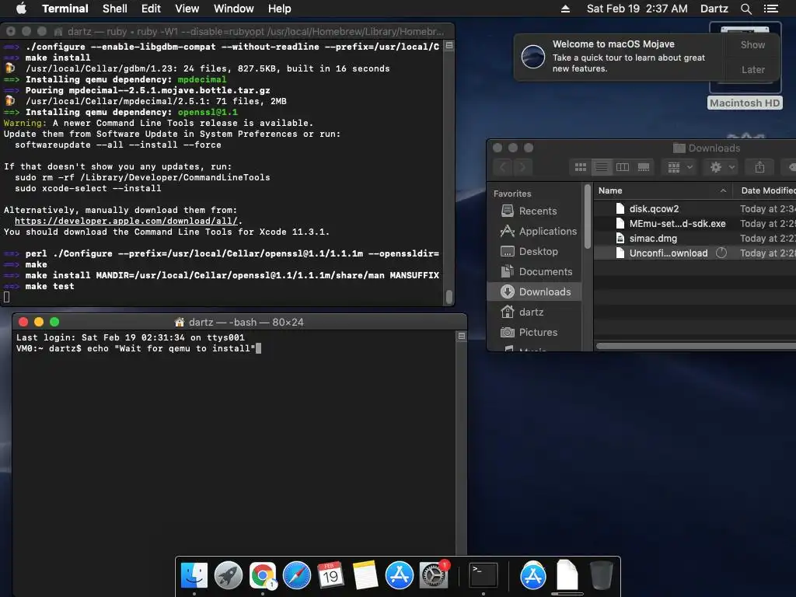This screenshot has height=597, width=796.
Task: Open System Preferences from the Dock
Action: (434, 576)
